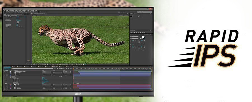252x102 pixels.
Task: Toggle the Shadow Only checkbox
Action: pos(17,27)
